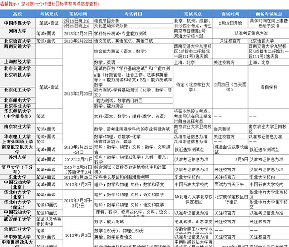The height and width of the screenshot is (247, 289).
Task: Select the 华中师范大学 cell
Action: (x=17, y=237)
